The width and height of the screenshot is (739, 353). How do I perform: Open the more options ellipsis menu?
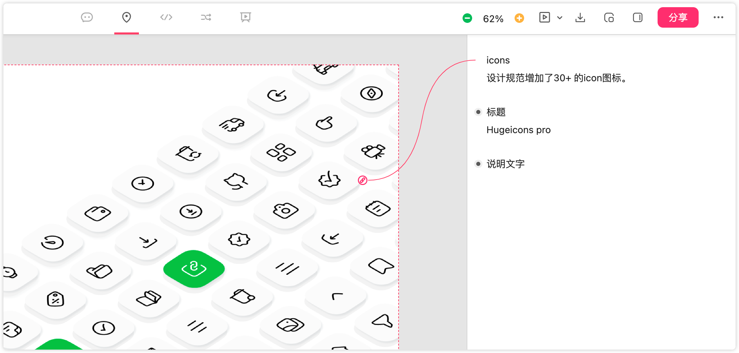pyautogui.click(x=718, y=17)
